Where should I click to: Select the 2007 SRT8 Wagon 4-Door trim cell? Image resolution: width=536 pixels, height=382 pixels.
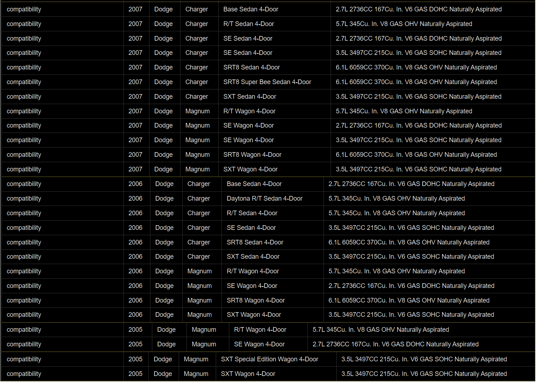point(252,155)
